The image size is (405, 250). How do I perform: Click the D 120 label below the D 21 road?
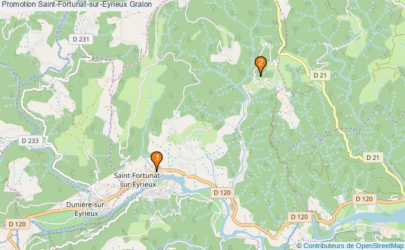(x=300, y=217)
